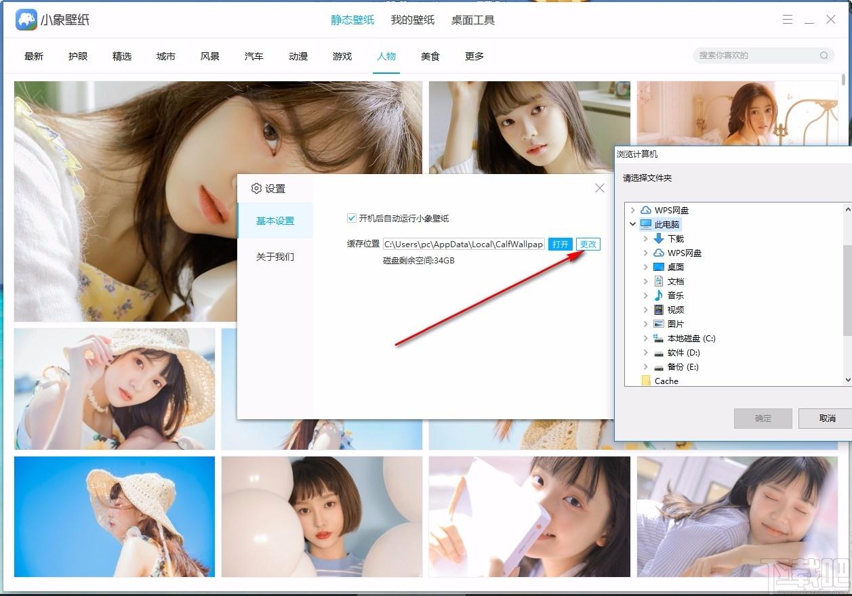
Task: Click the 确定 button
Action: (763, 419)
